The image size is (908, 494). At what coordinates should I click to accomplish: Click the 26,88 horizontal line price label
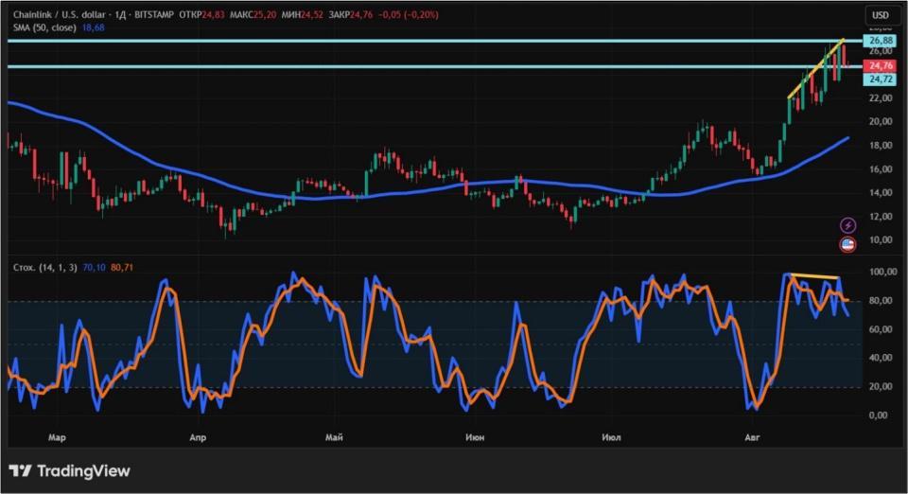coord(881,42)
